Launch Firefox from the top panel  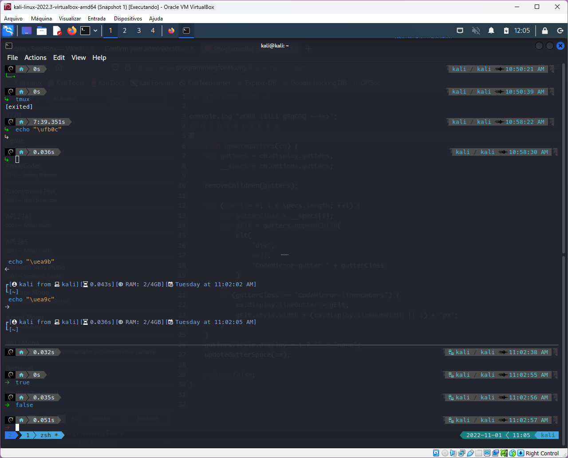[71, 31]
